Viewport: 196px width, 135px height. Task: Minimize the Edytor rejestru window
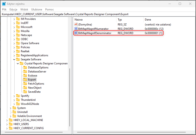click(170, 4)
